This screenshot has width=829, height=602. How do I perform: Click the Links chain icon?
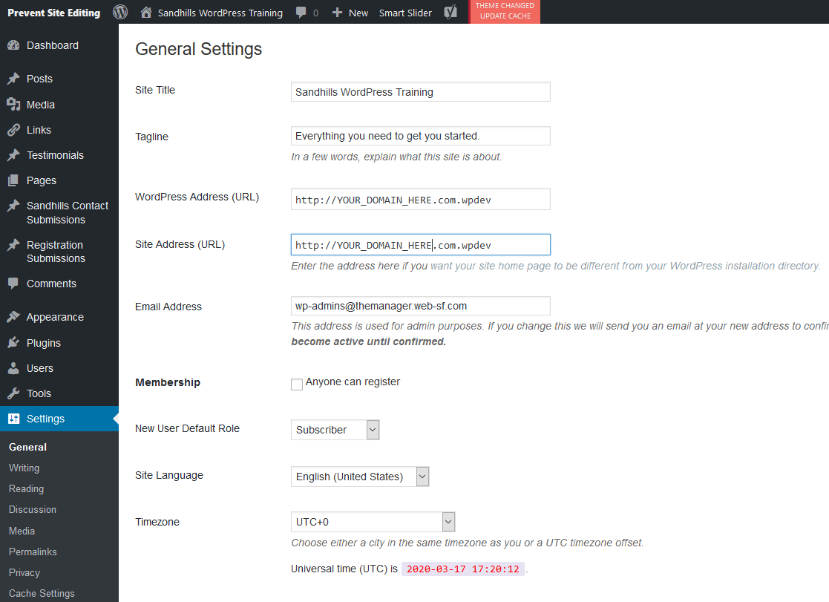point(14,130)
